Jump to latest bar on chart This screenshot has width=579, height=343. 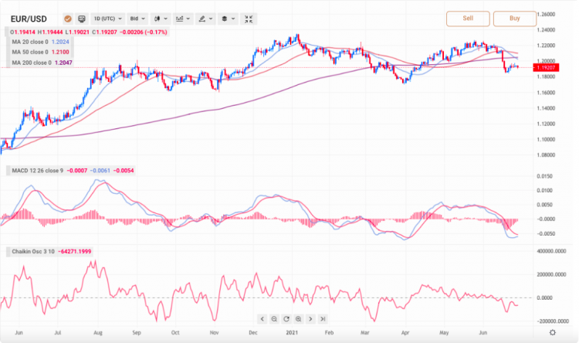tap(323, 319)
